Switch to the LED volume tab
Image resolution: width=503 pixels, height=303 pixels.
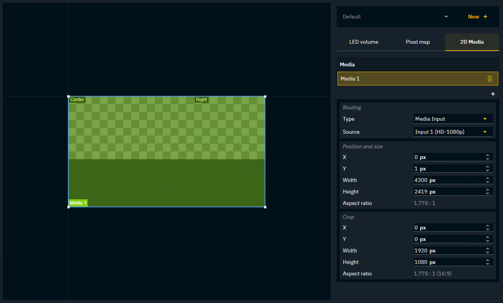click(364, 42)
